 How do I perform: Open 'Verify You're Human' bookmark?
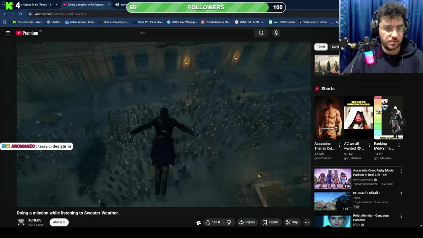click(313, 22)
